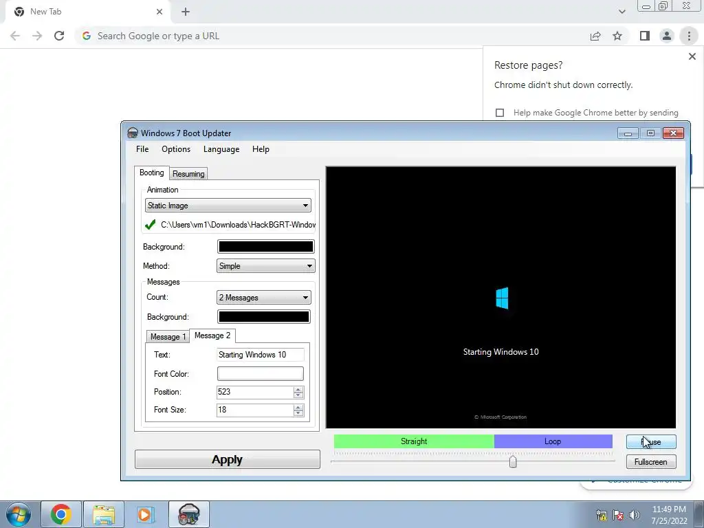Open Windows Media Player from taskbar
This screenshot has width=704, height=528.
pyautogui.click(x=145, y=514)
